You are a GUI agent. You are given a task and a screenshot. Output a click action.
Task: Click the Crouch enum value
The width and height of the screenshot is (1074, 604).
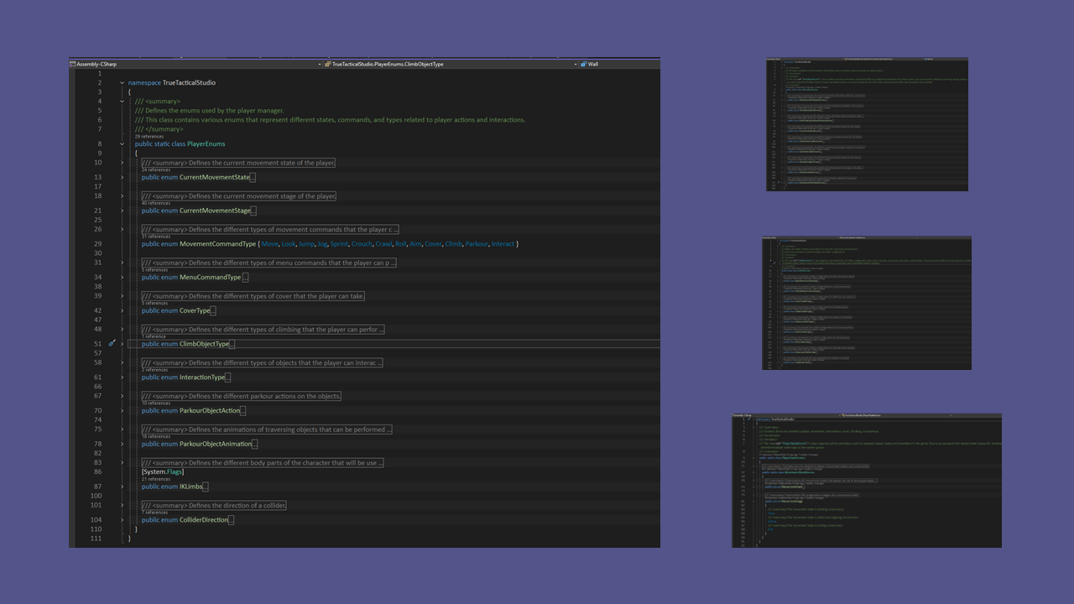362,244
